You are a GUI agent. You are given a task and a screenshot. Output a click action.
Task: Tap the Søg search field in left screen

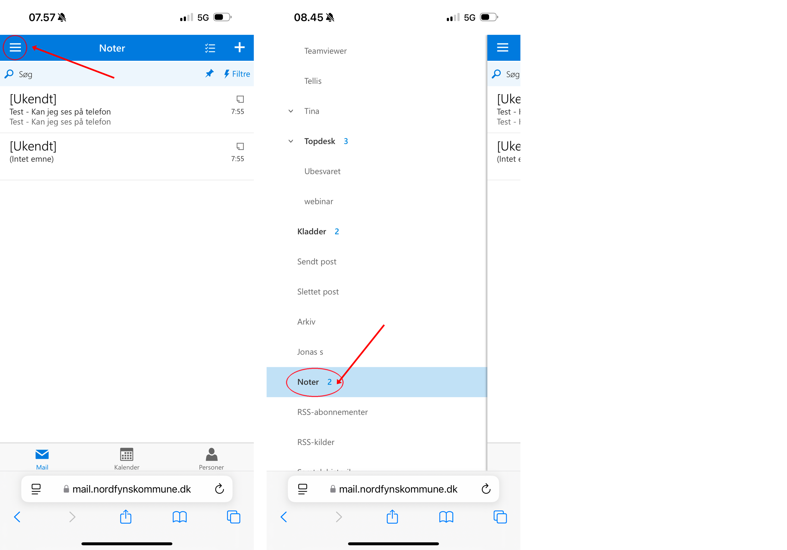(x=103, y=74)
